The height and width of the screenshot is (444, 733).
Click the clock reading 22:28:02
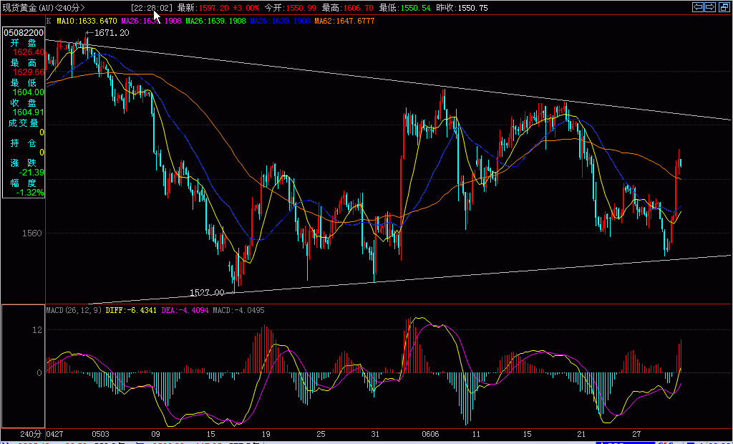coord(152,8)
